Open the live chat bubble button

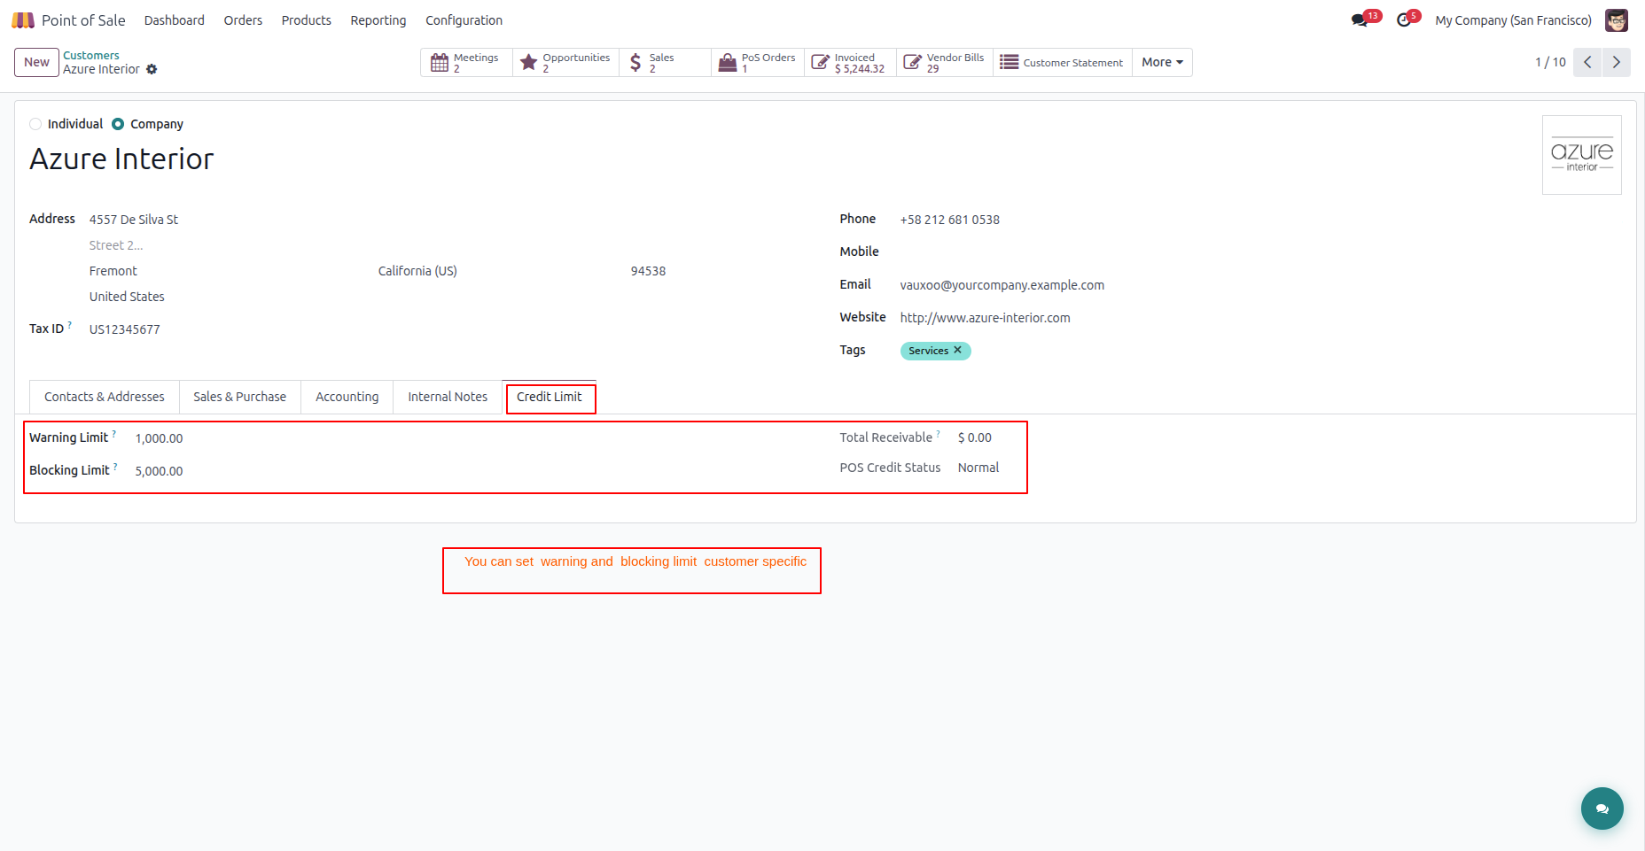tap(1602, 808)
